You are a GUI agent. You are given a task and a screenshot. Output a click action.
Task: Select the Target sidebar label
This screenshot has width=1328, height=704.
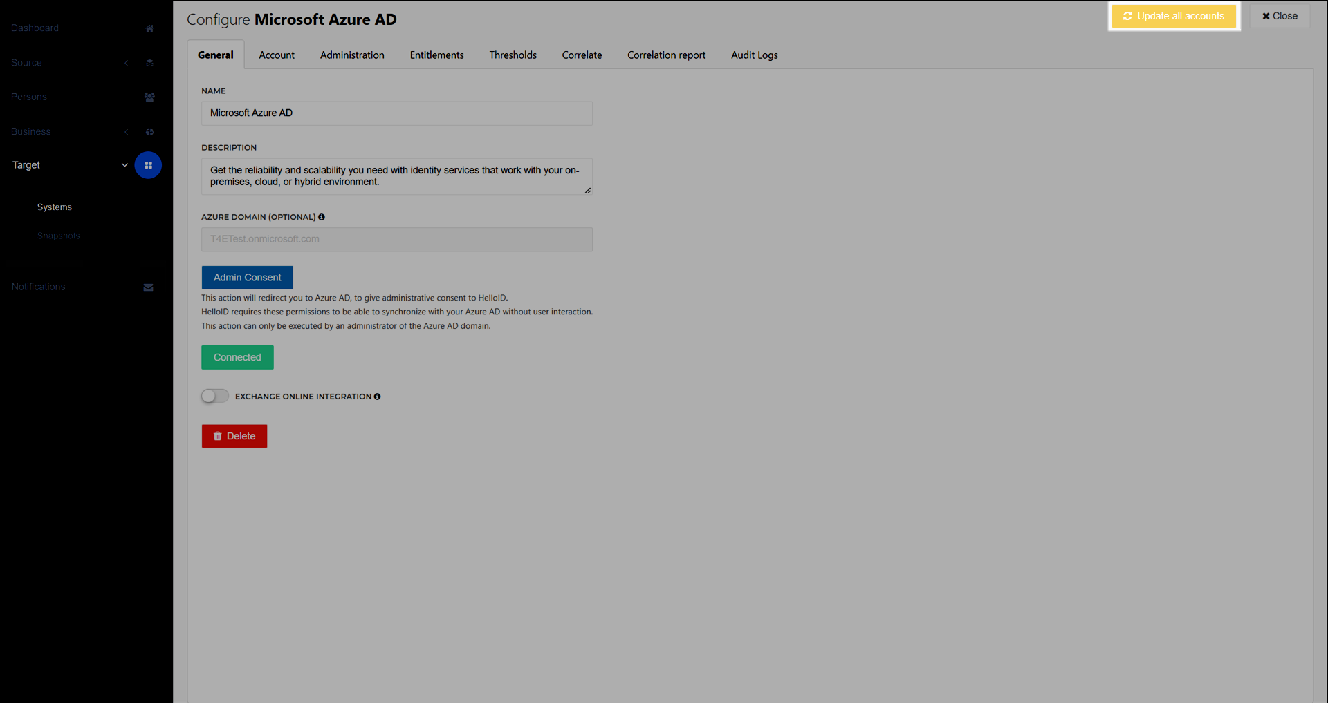[26, 165]
